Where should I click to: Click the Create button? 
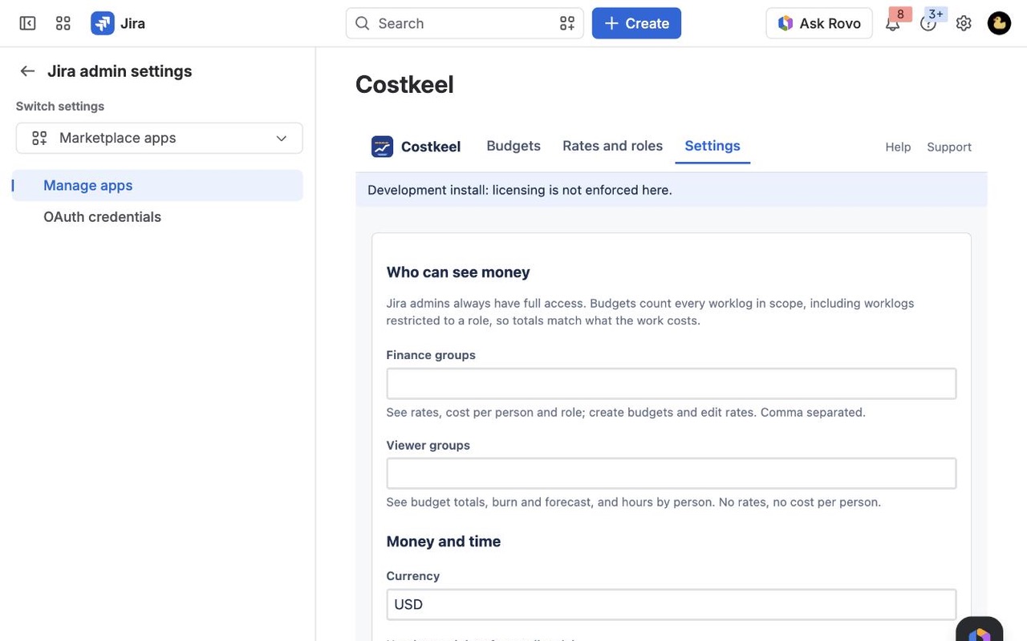coord(636,23)
